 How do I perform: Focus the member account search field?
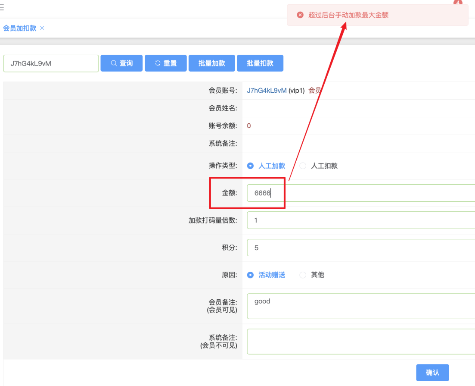pos(51,63)
